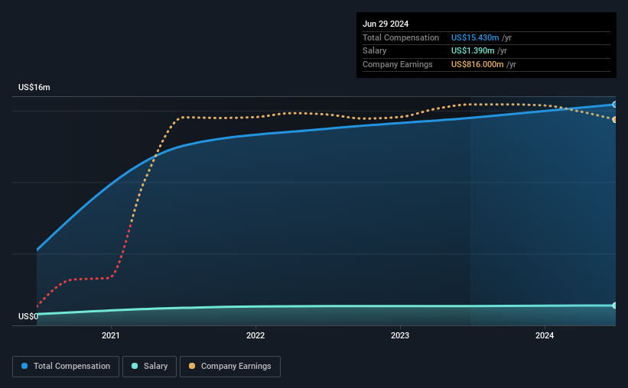
Task: Click the US$15.430m total compensation value
Action: (x=475, y=37)
